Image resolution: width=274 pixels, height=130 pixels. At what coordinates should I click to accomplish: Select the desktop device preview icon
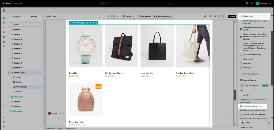pyautogui.click(x=215, y=16)
